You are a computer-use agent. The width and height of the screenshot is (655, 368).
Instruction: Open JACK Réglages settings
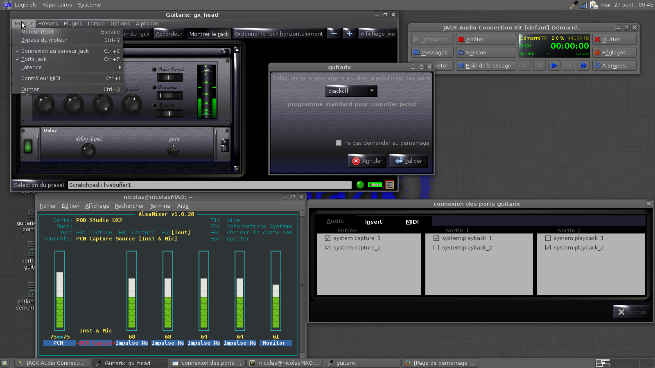click(614, 52)
